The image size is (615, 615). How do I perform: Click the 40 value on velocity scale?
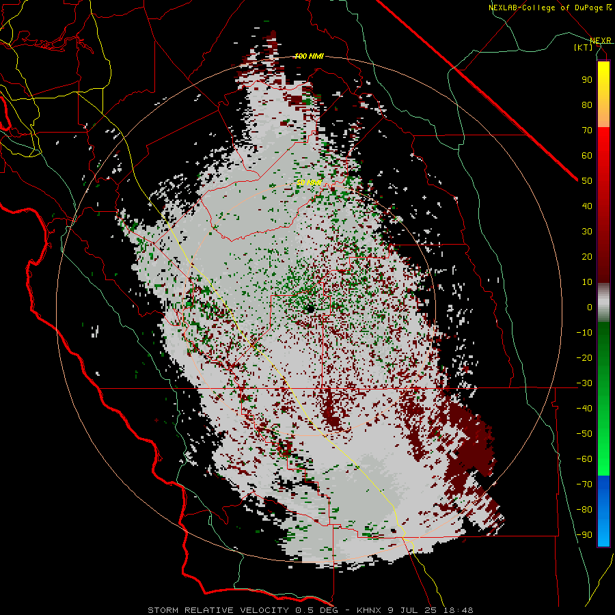tap(587, 206)
